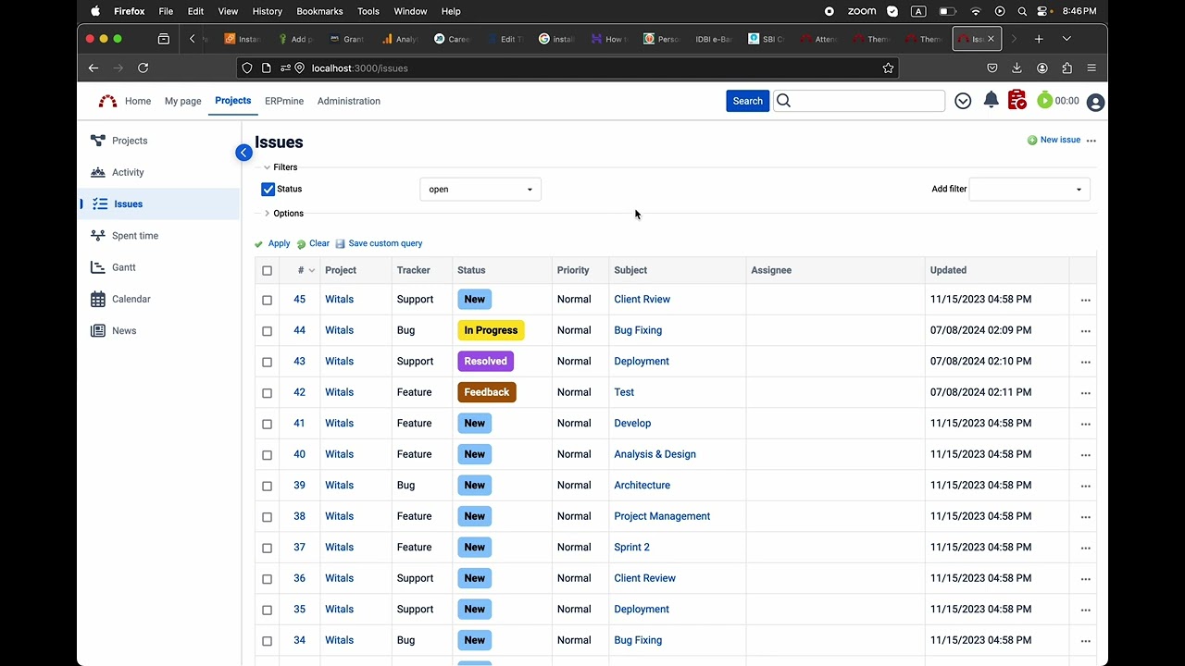This screenshot has width=1185, height=666.
Task: List all tabs dropdown in Firefox
Action: click(1066, 39)
